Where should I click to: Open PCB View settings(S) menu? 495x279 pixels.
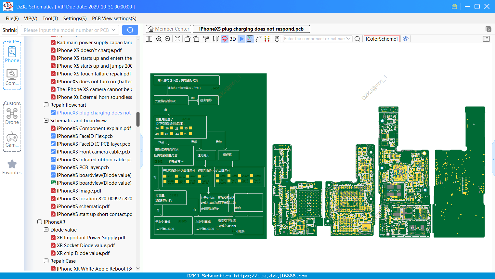[x=114, y=19]
